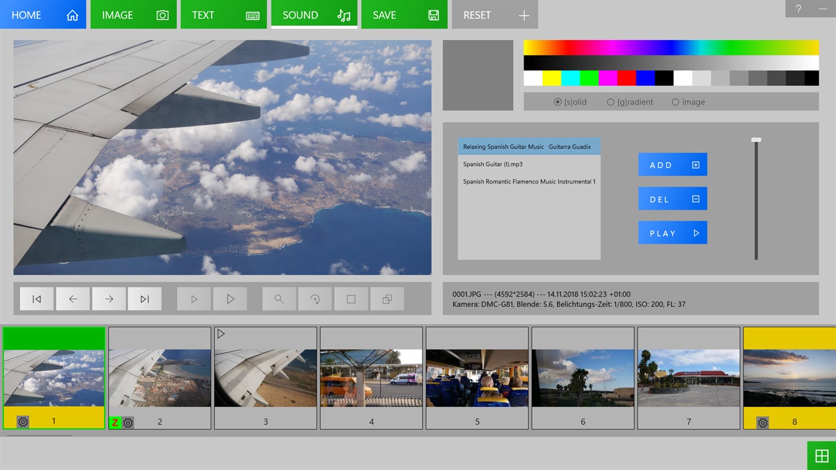The width and height of the screenshot is (836, 470).
Task: Click the copy frames icon at toolbar end
Action: coord(387,298)
